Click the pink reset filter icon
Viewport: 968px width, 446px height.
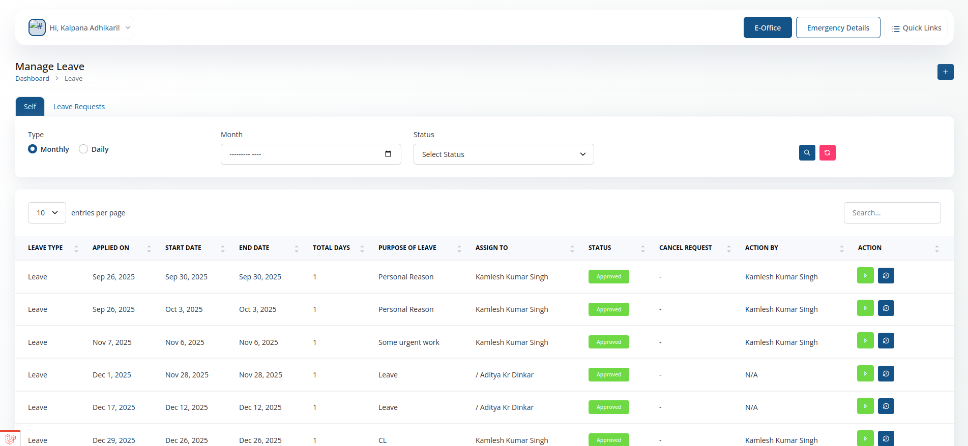827,152
